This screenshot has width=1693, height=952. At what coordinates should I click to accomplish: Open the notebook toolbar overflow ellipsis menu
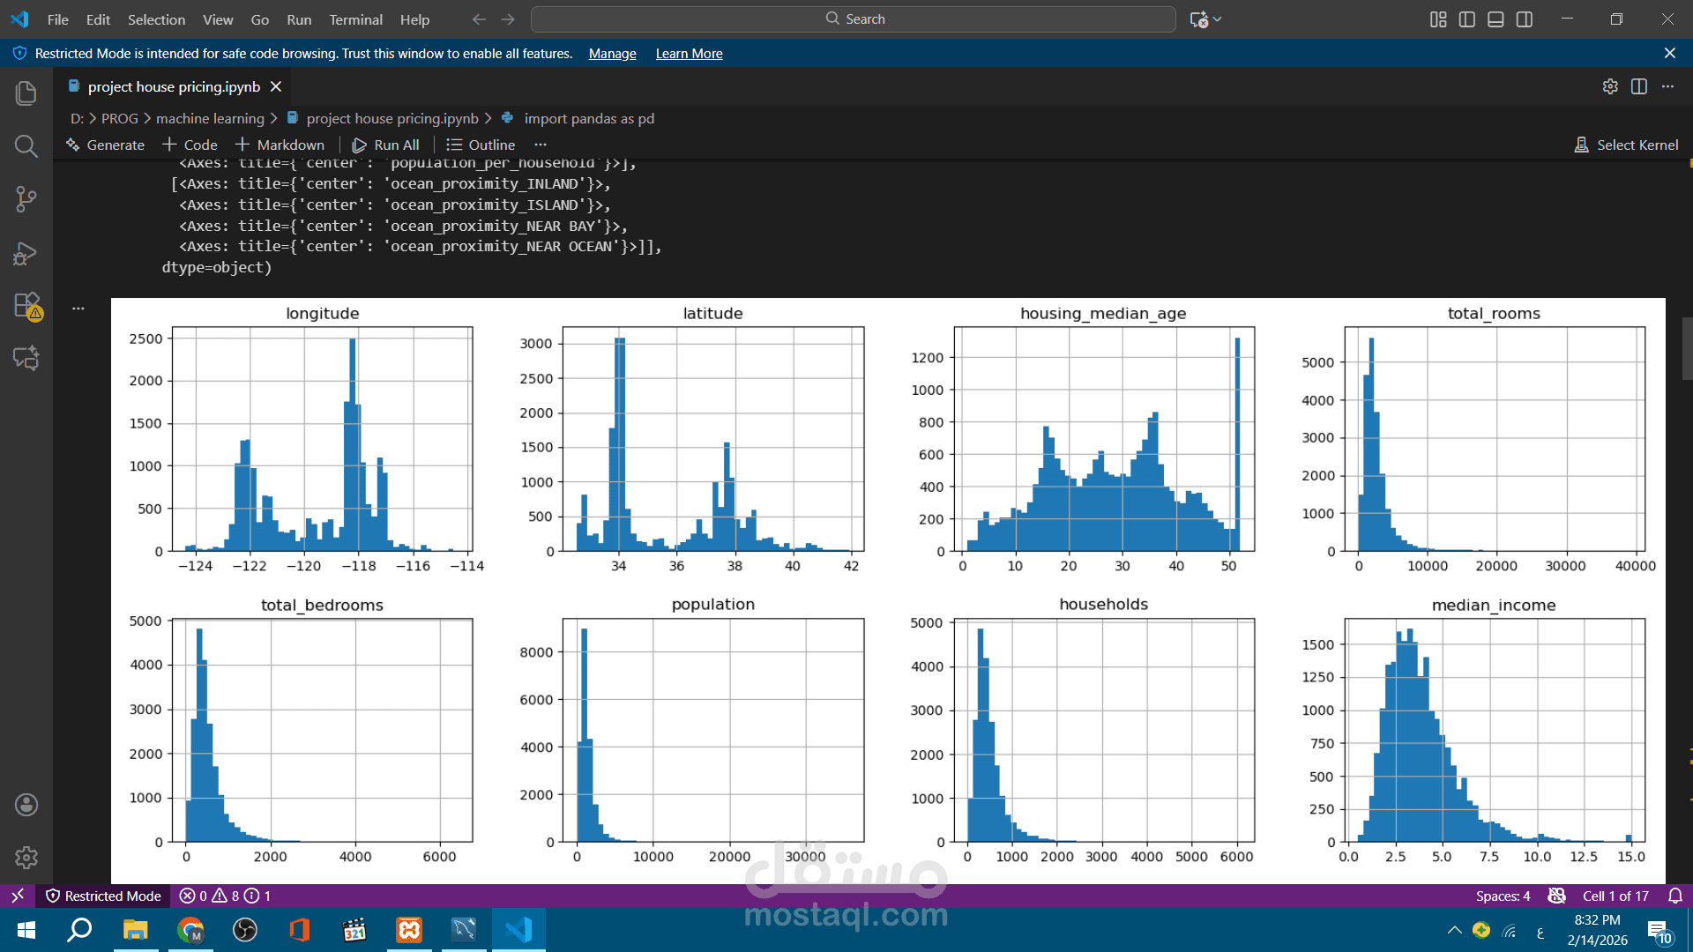(541, 145)
